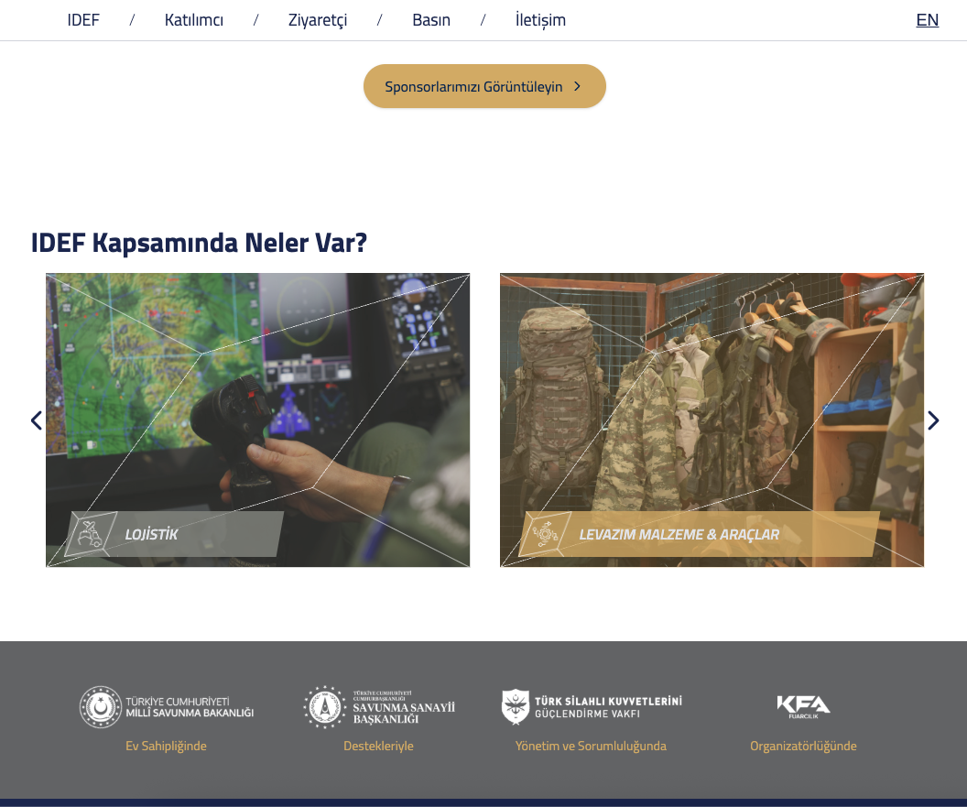Click the Savunma Sanayii Başkanlığı emblem
This screenshot has width=967, height=807.
click(324, 707)
